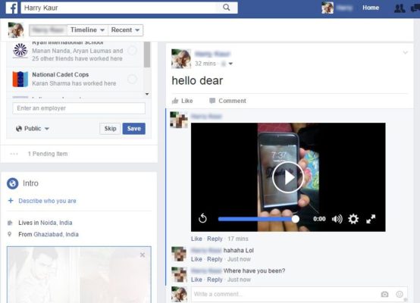Mute the video with the speaker icon

coord(337,219)
